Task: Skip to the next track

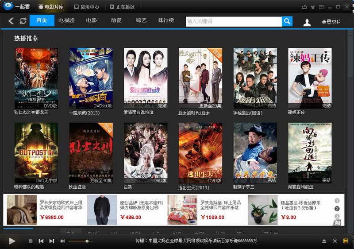Action: (52, 241)
